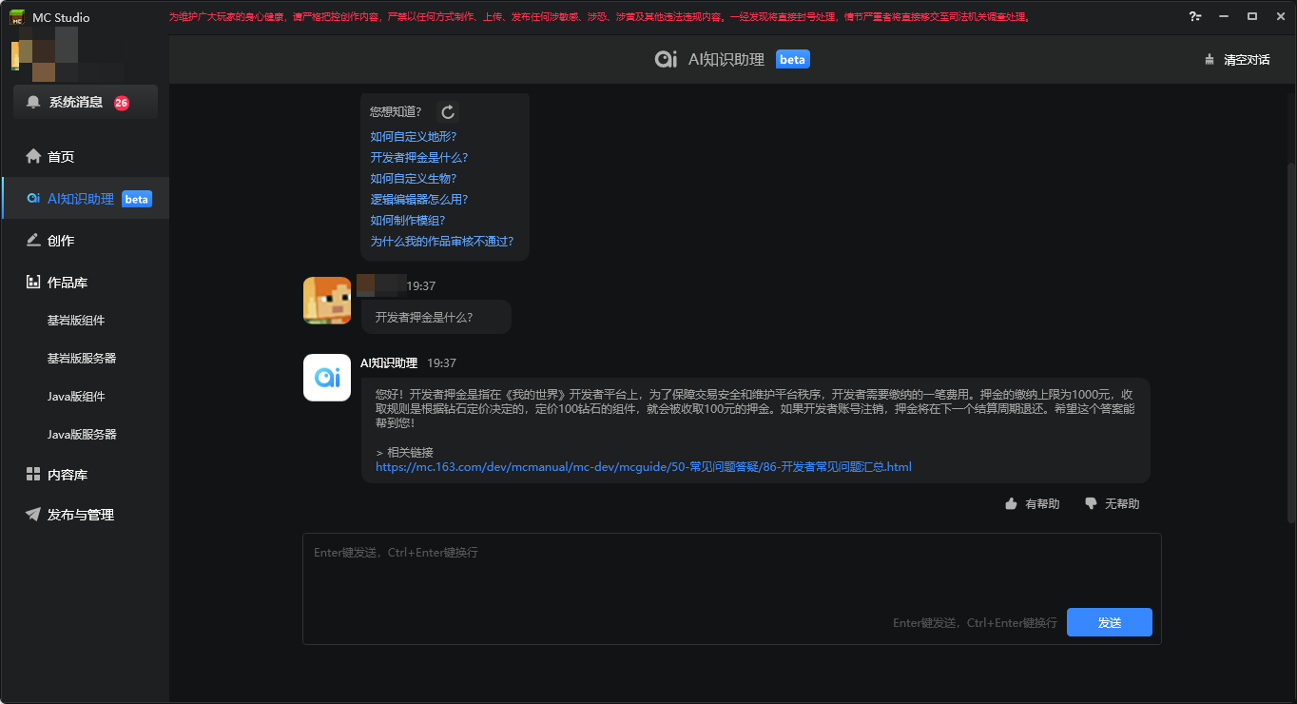Viewport: 1297px width, 704px height.
Task: Click the thumbs-down not helpful icon
Action: coord(1091,504)
